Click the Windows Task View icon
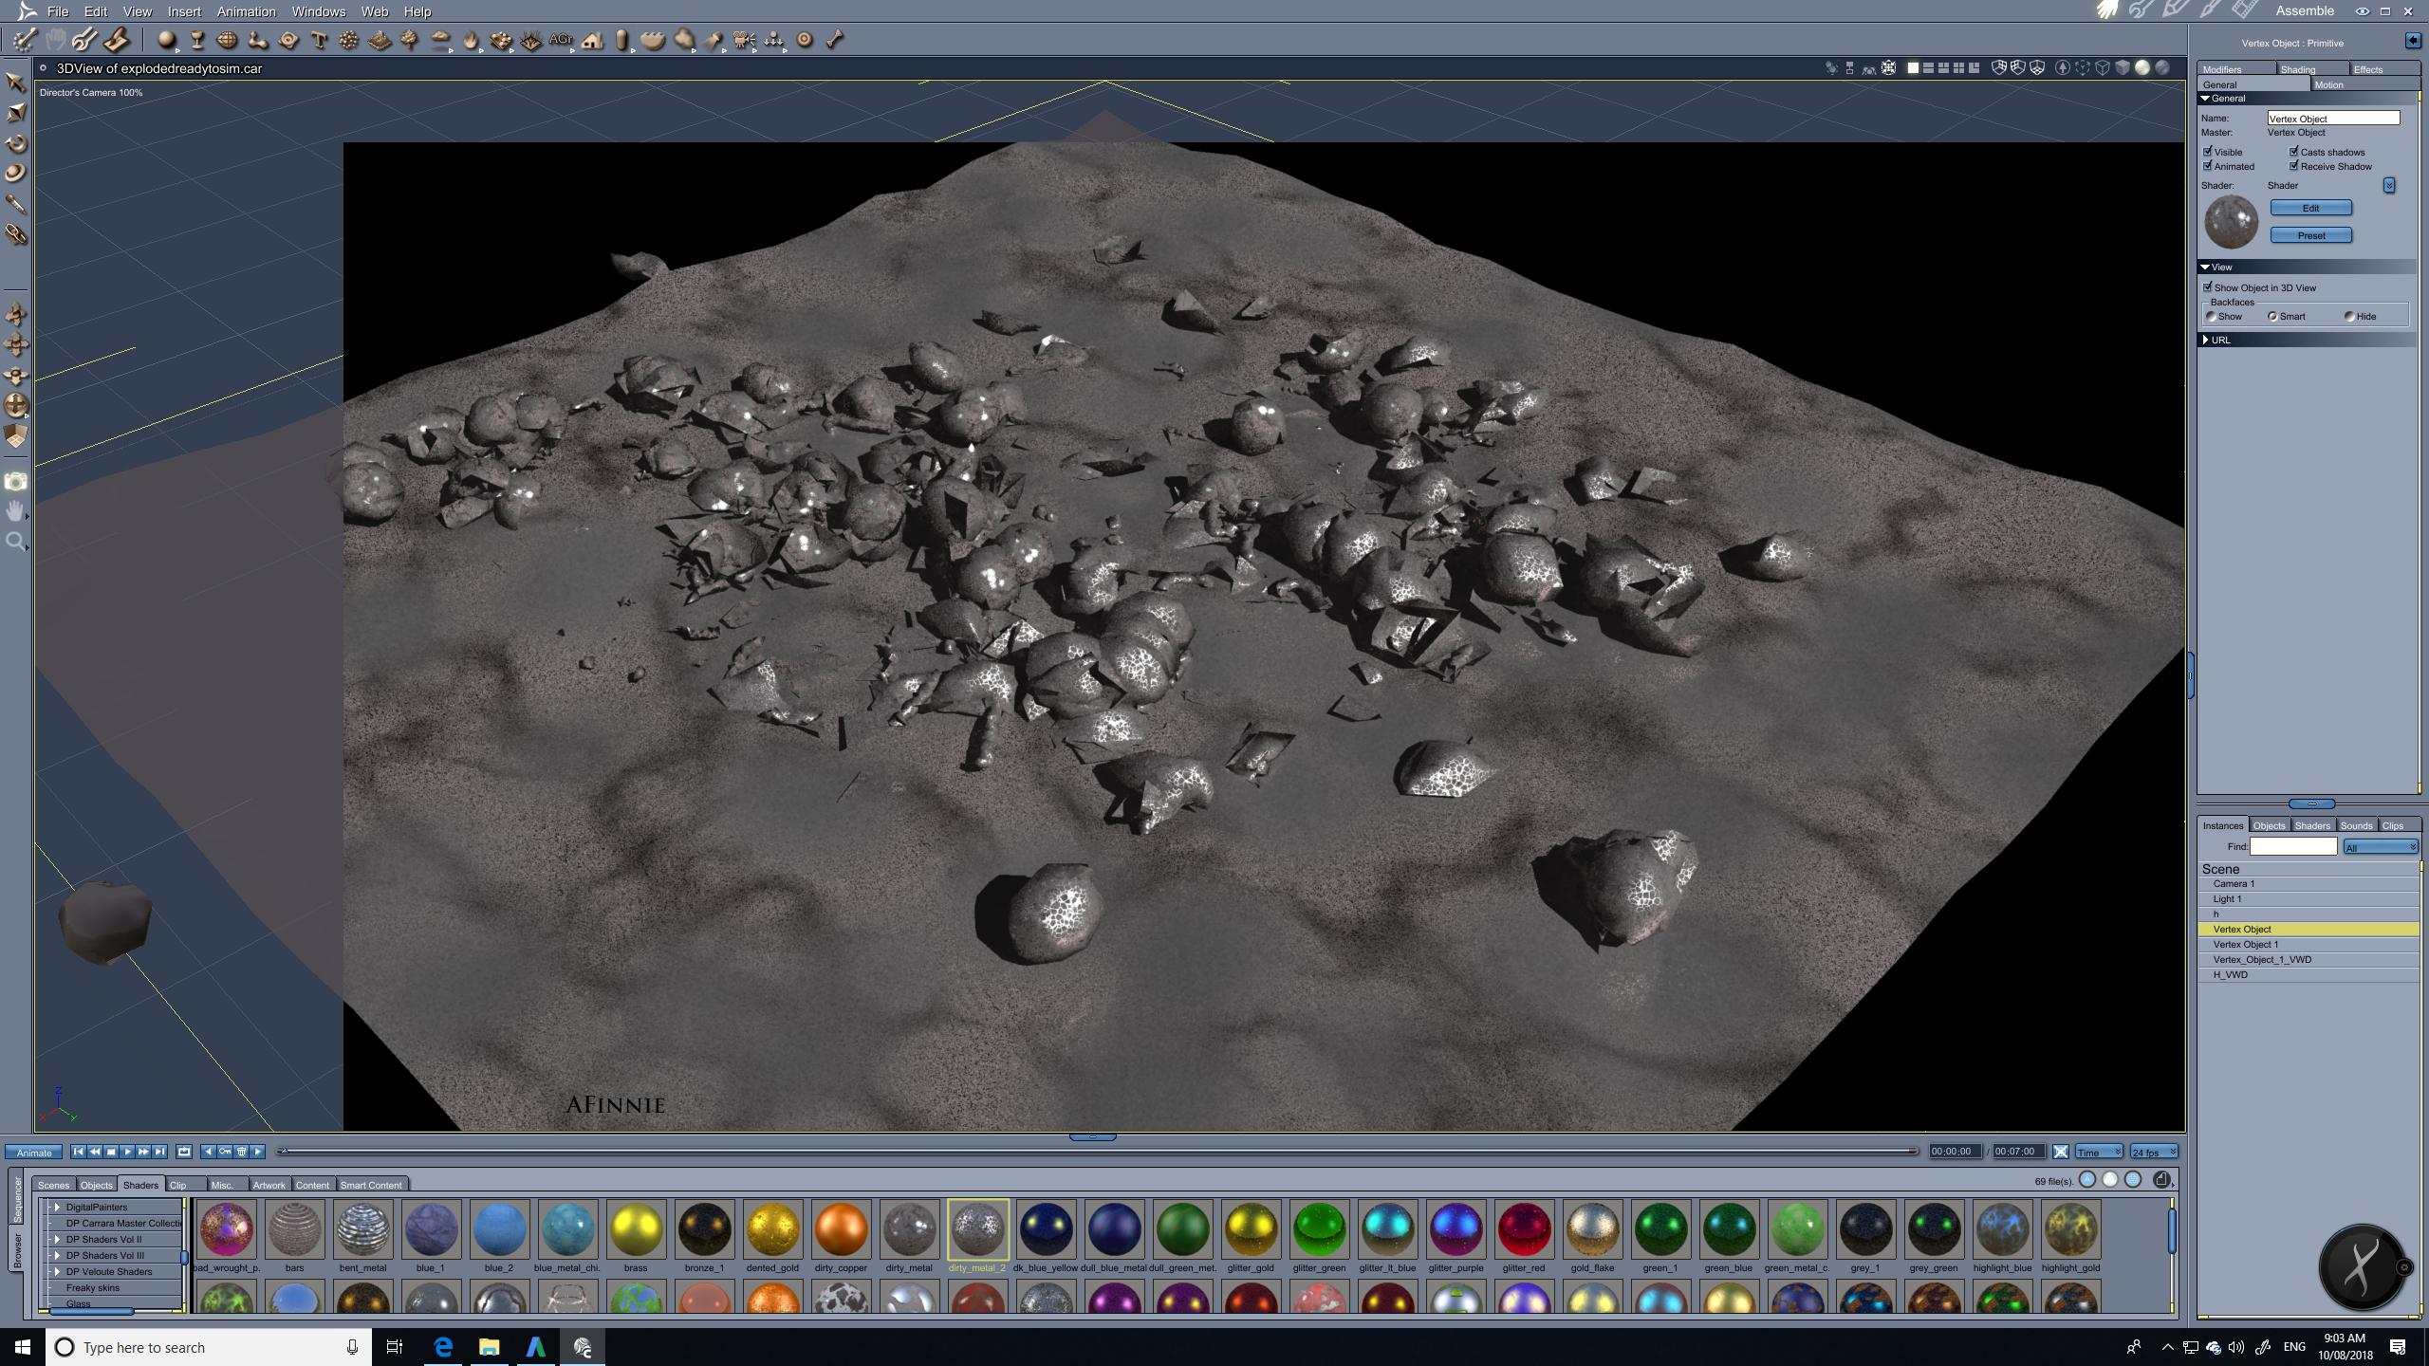Image resolution: width=2429 pixels, height=1366 pixels. coord(395,1347)
